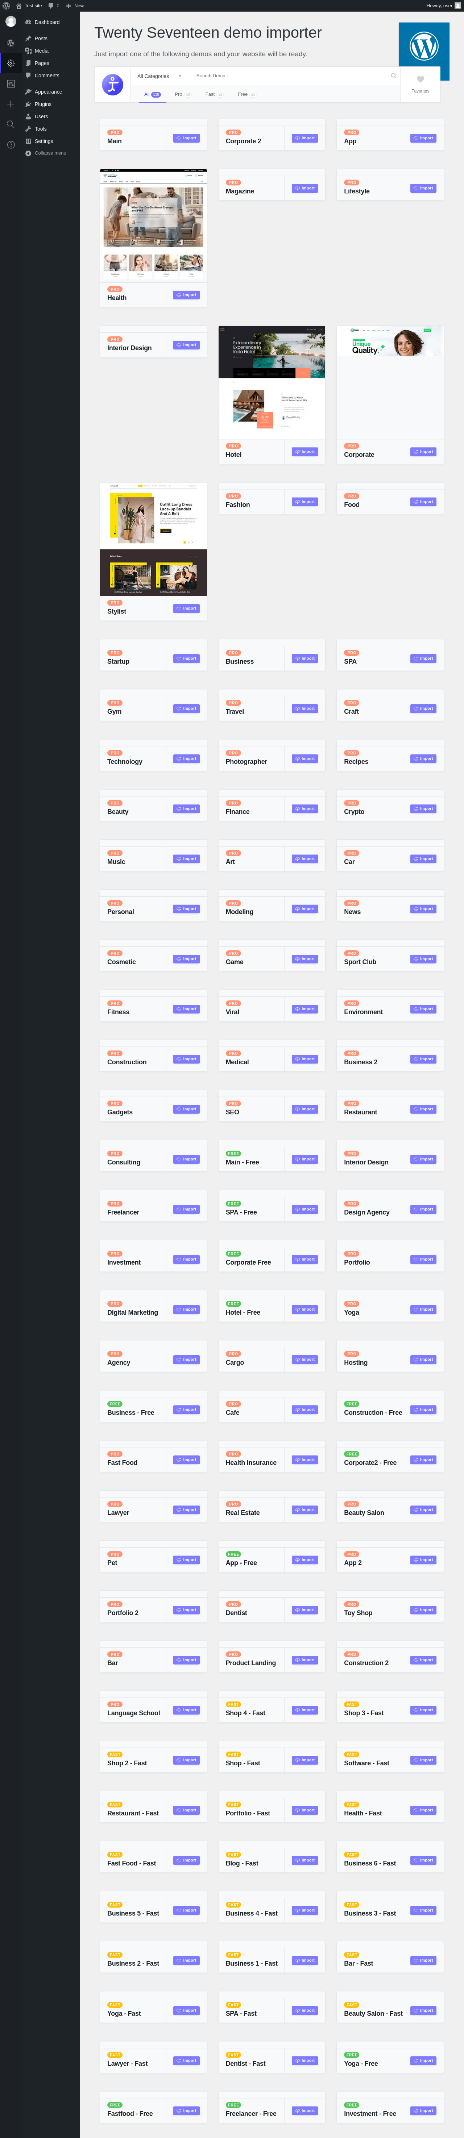Import the Shop 4 - Fast demo

tap(305, 1710)
